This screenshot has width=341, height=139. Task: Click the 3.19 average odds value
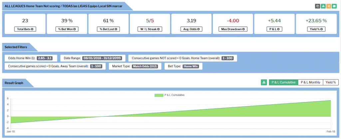[191, 21]
